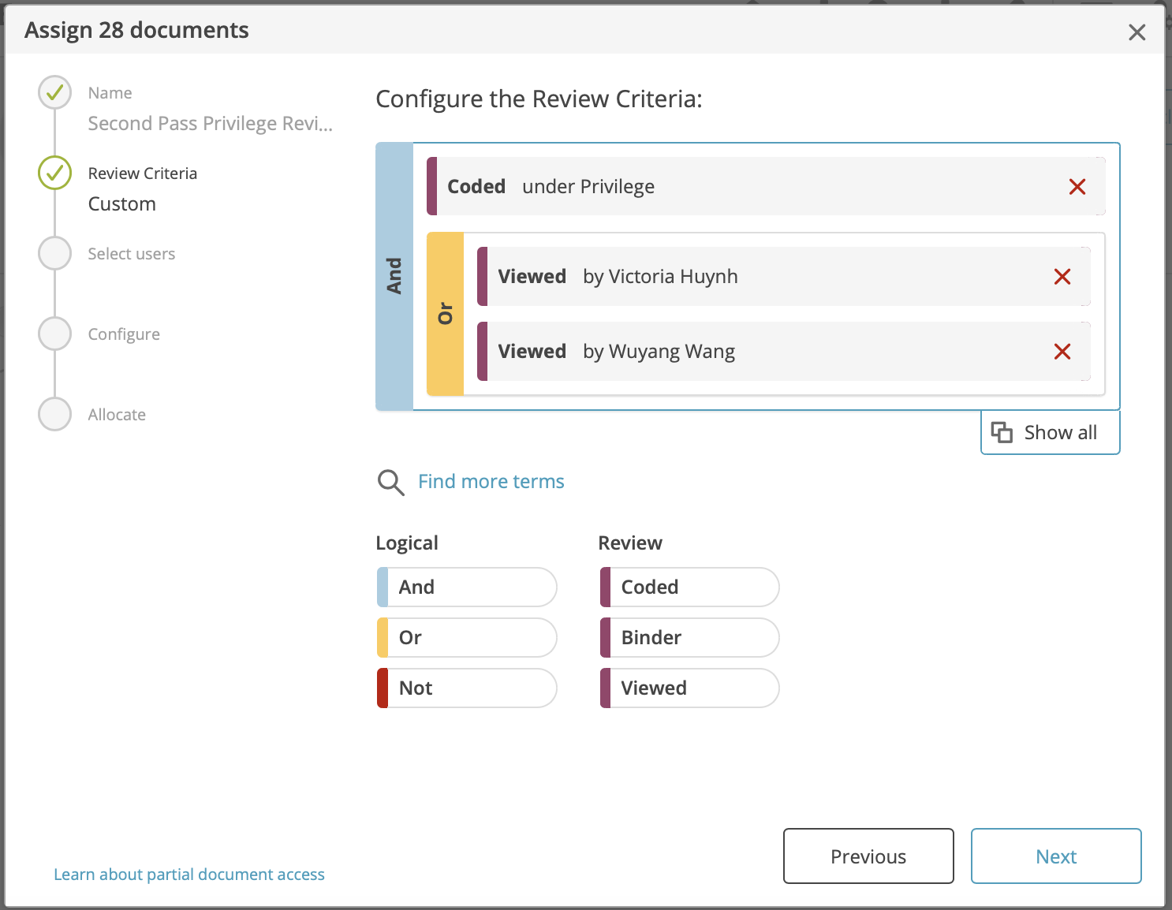This screenshot has width=1172, height=910.
Task: Click the Review Criteria step checkmark
Action: point(54,173)
